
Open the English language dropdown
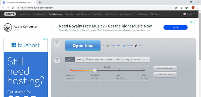point(189,14)
